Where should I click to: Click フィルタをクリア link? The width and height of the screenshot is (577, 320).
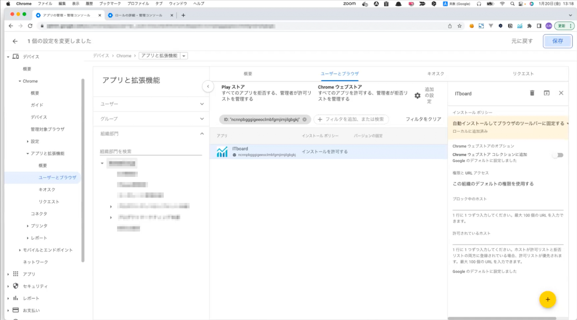[x=423, y=119]
